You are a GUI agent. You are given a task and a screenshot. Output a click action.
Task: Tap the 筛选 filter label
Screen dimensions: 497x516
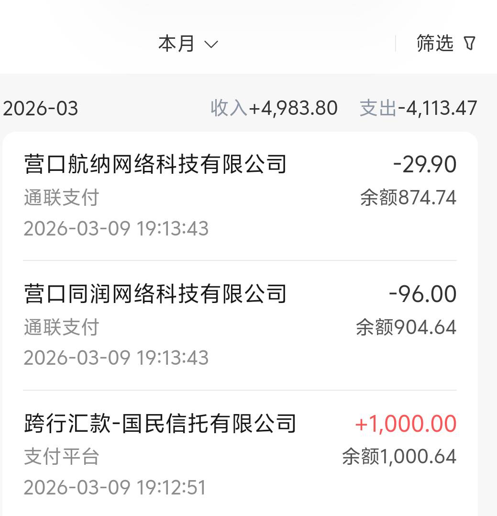tap(434, 44)
